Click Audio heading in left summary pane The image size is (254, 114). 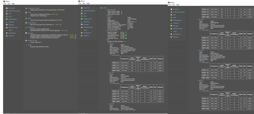click(30, 45)
